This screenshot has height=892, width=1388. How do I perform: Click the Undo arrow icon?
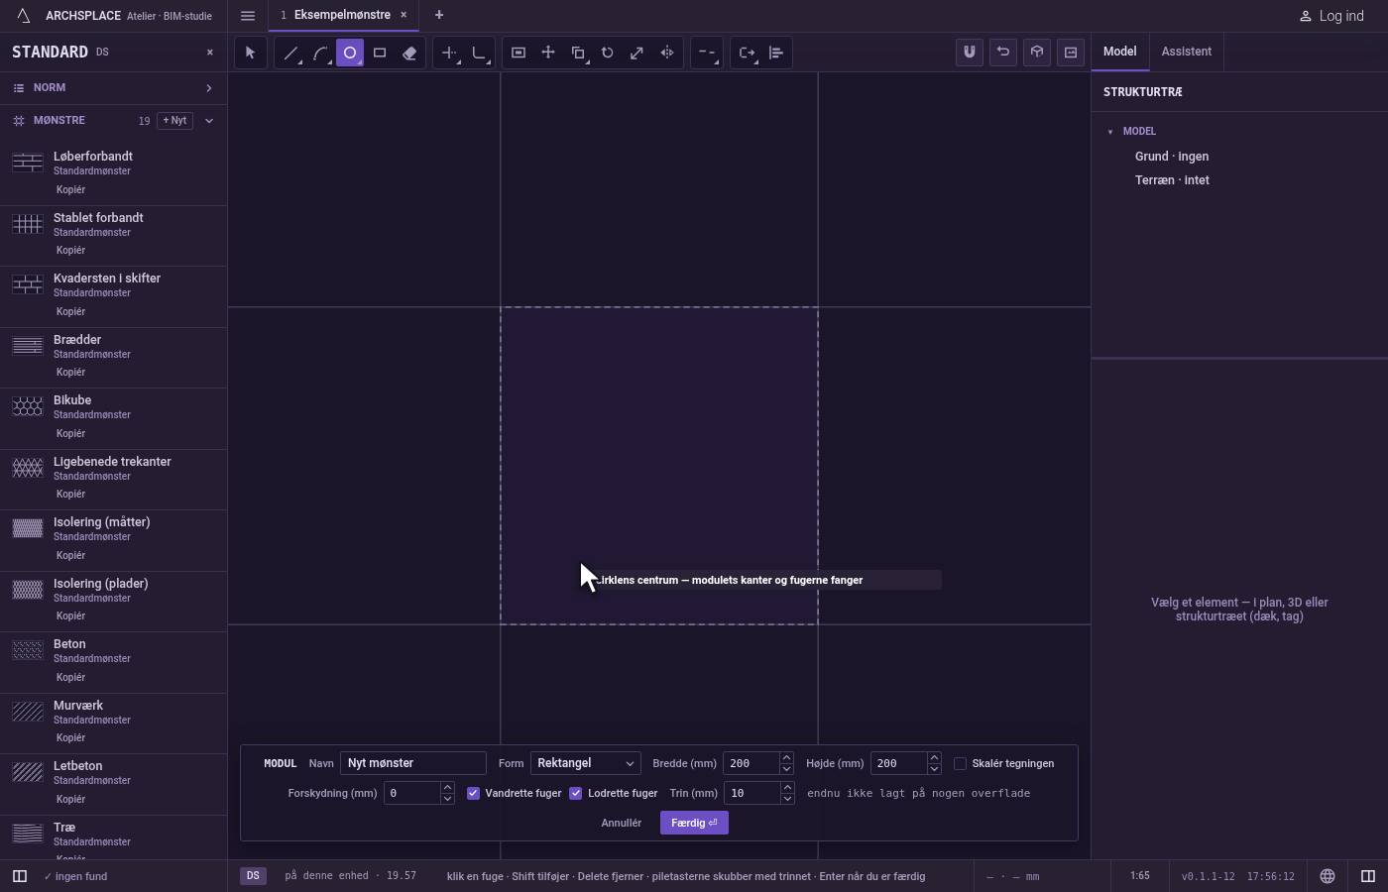click(1003, 53)
